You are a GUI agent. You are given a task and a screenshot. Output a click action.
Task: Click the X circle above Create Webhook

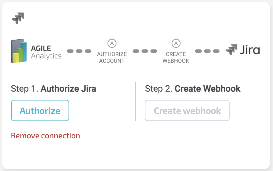pos(176,43)
